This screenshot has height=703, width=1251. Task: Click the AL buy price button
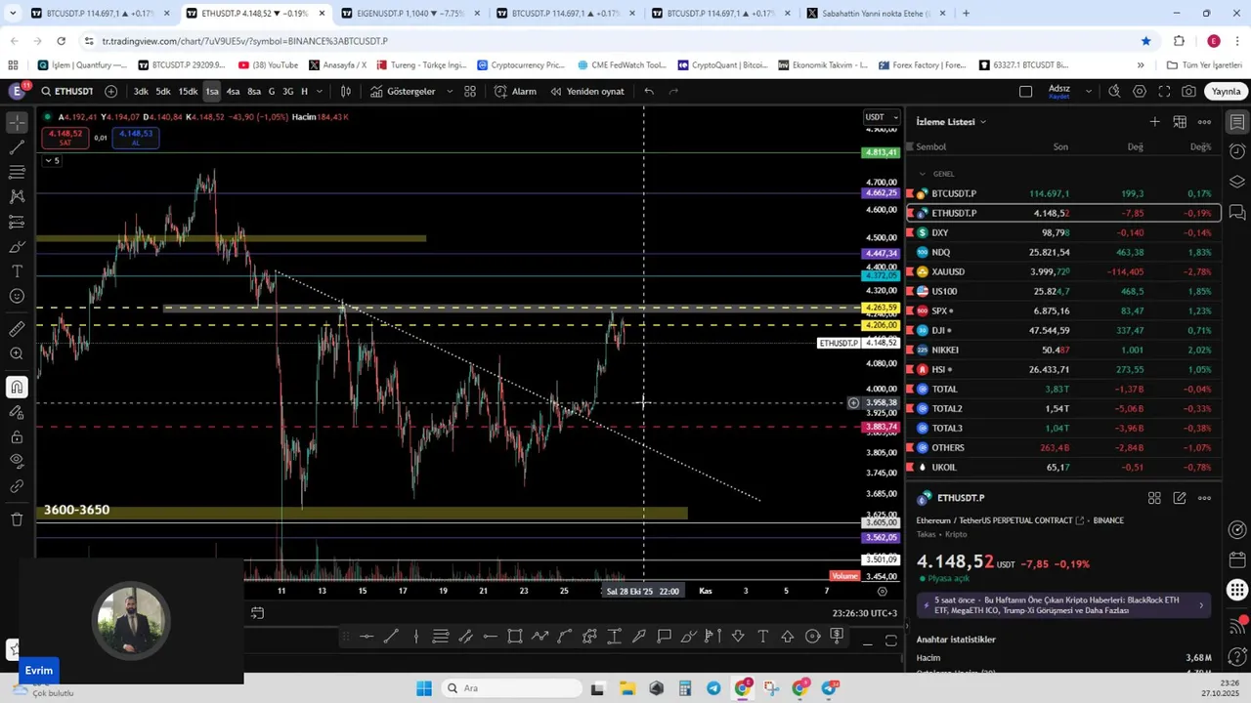tap(136, 138)
